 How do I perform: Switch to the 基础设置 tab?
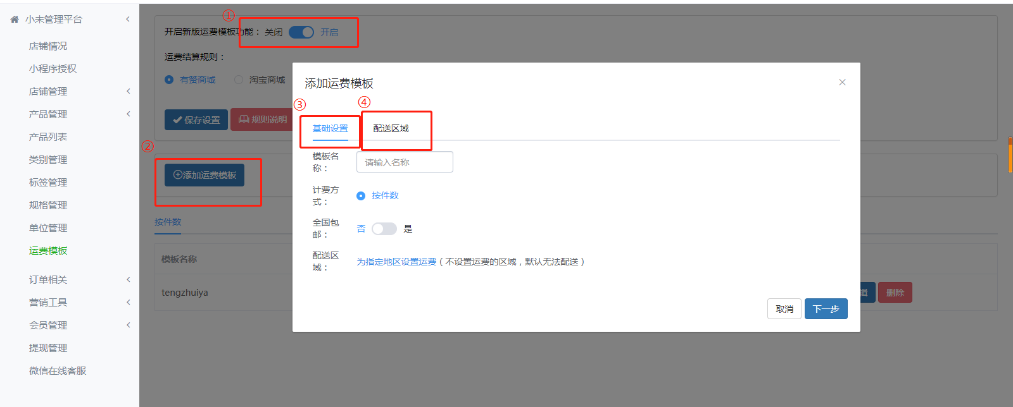tap(330, 128)
